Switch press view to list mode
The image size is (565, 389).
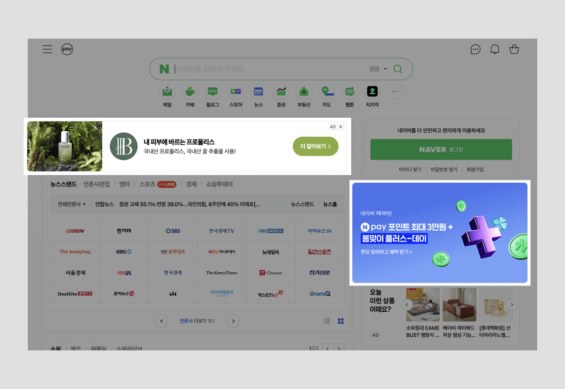(327, 321)
